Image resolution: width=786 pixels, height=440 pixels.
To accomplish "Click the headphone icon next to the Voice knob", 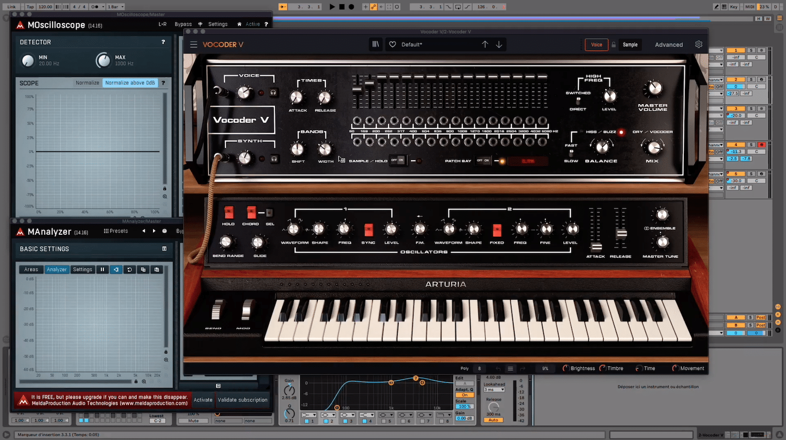I will (273, 93).
